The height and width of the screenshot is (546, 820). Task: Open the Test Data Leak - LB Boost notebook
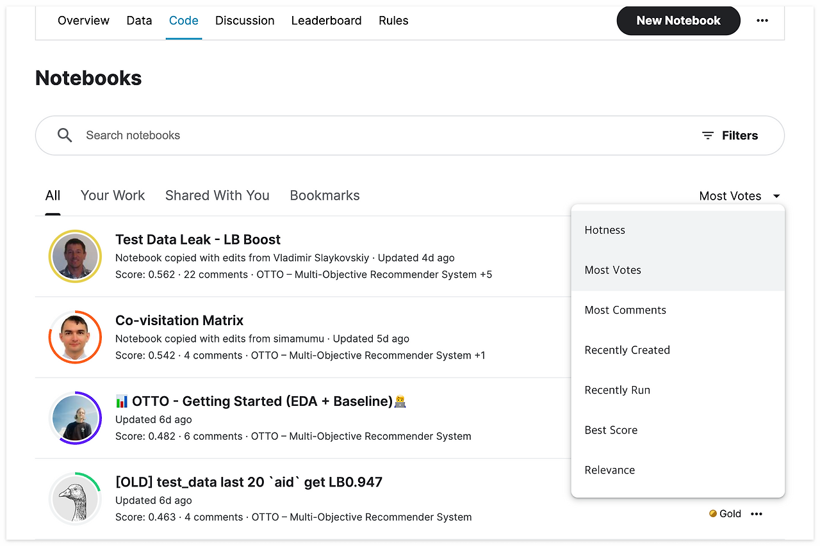pos(198,239)
